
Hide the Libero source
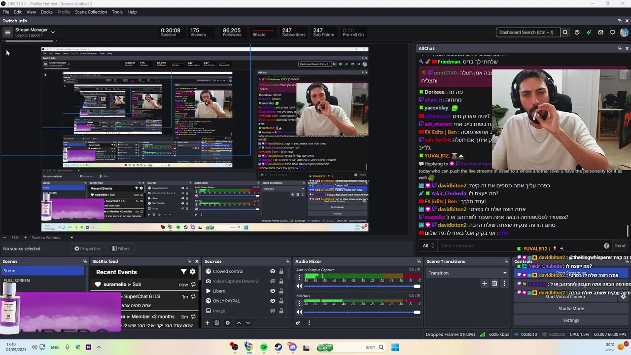(273, 291)
